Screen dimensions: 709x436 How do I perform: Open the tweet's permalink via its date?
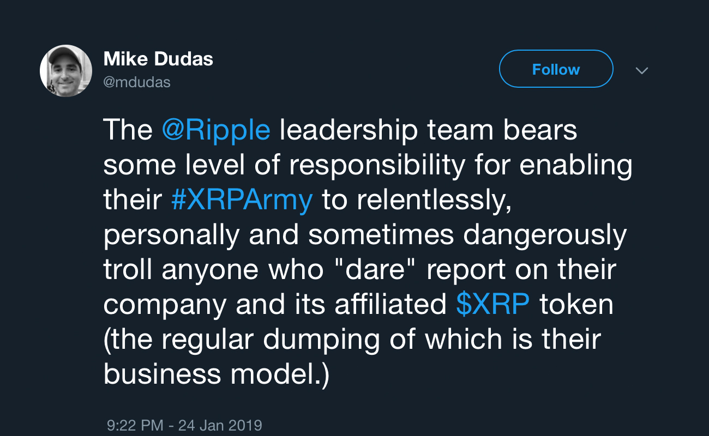(x=184, y=425)
